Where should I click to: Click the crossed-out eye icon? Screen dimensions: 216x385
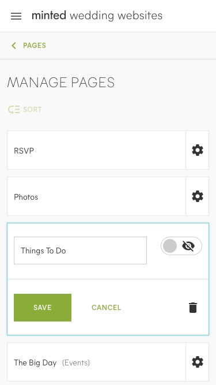pyautogui.click(x=188, y=246)
